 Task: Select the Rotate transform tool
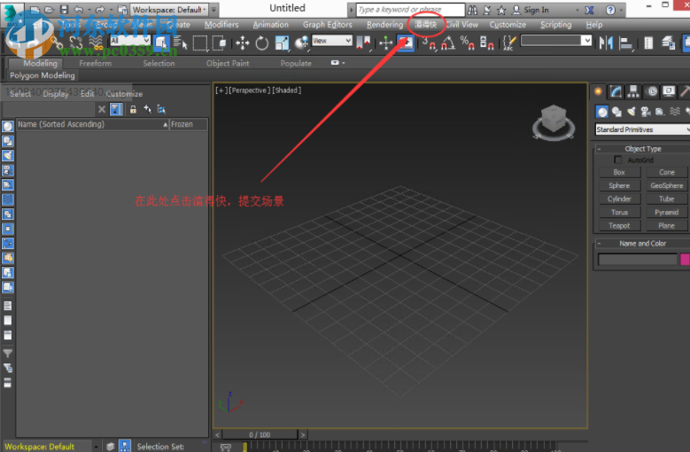pos(262,43)
